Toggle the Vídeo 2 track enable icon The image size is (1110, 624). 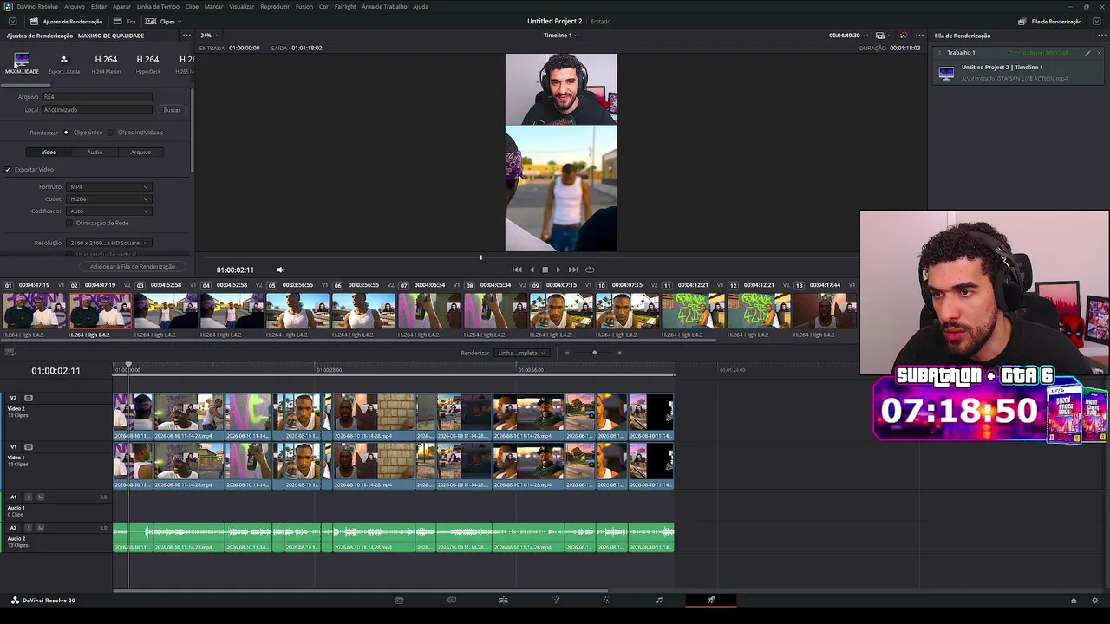click(29, 399)
